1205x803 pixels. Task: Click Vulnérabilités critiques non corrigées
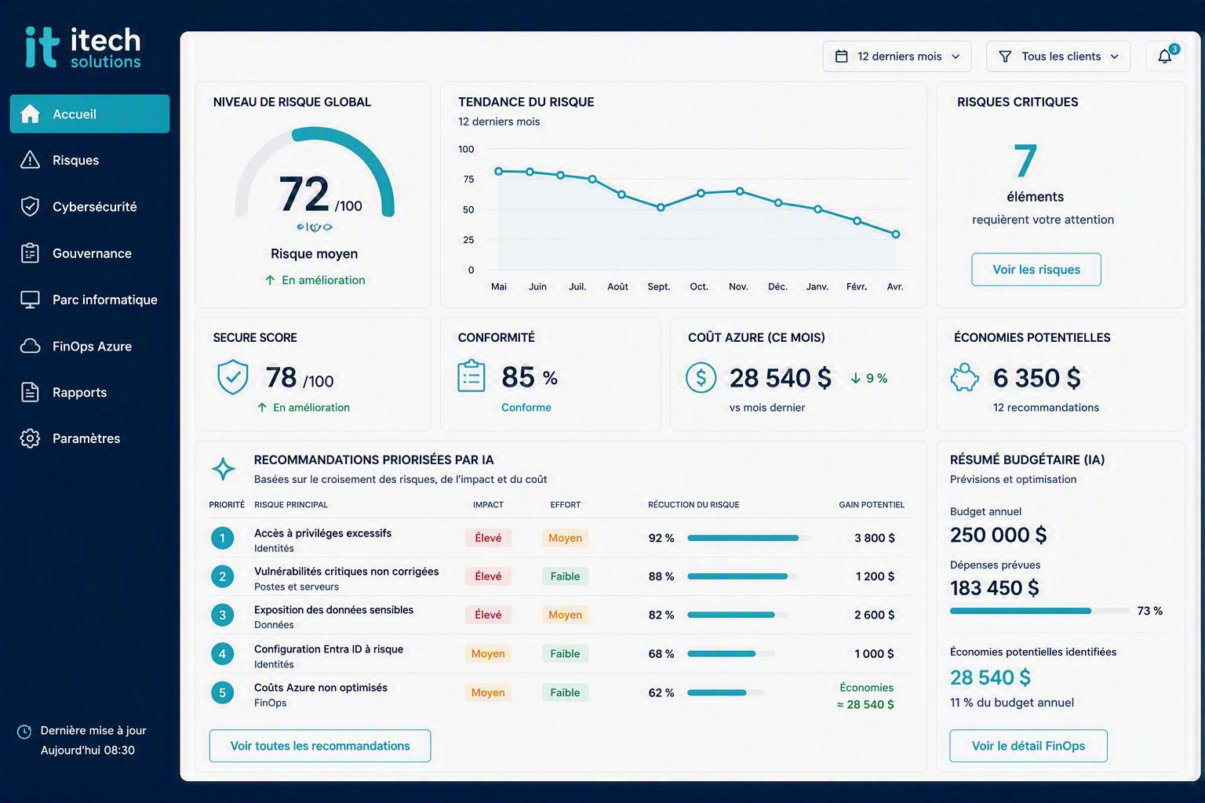346,572
